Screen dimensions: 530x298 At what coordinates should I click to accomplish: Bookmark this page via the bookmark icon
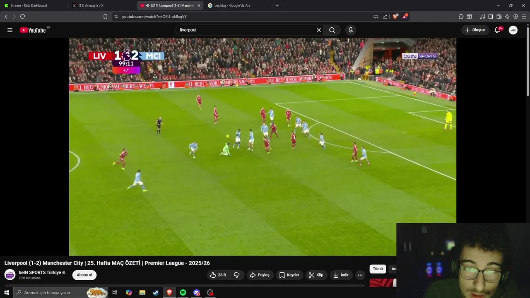tap(105, 17)
